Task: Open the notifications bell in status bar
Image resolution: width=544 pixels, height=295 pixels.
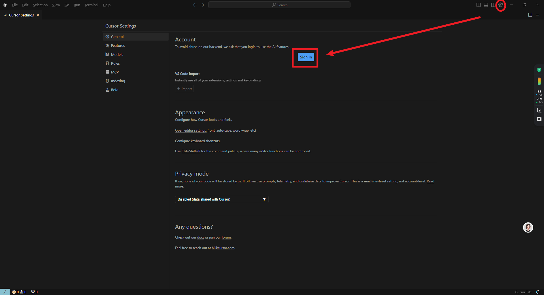Action: [537, 292]
